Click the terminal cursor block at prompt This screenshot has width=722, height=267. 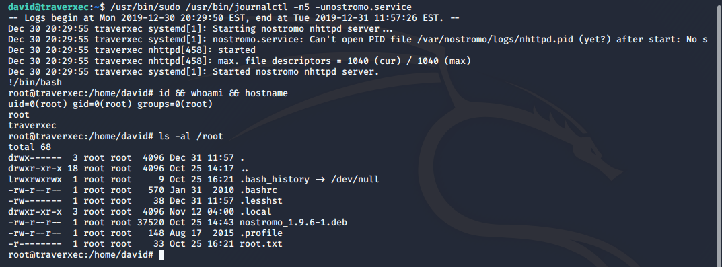(161, 255)
